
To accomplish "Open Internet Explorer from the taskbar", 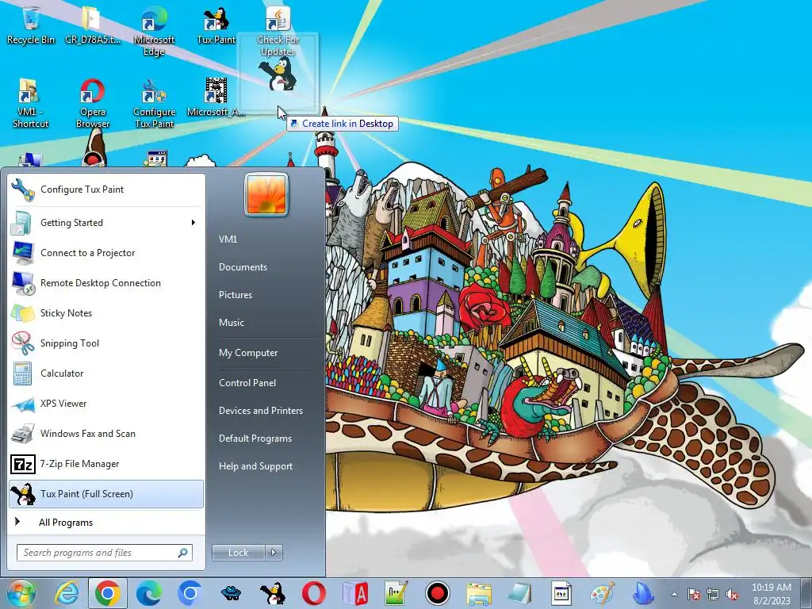I will click(67, 593).
